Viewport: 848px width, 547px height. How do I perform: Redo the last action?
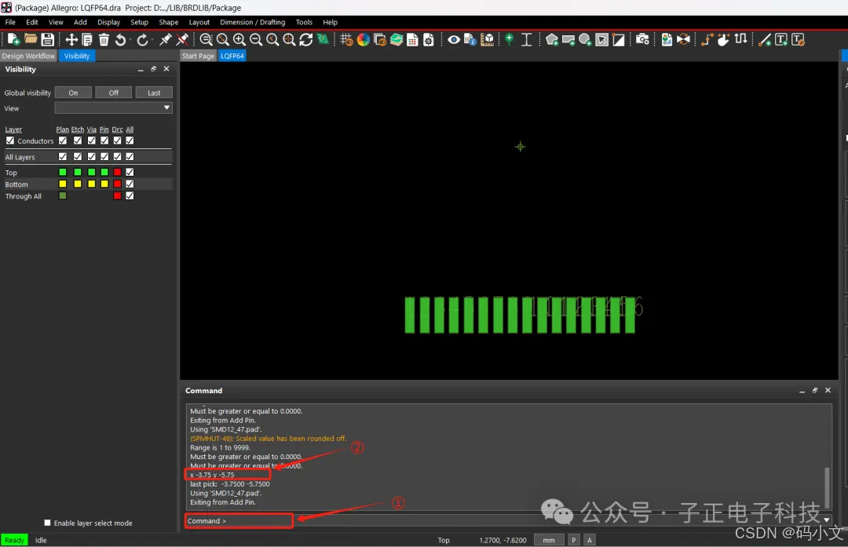[141, 39]
